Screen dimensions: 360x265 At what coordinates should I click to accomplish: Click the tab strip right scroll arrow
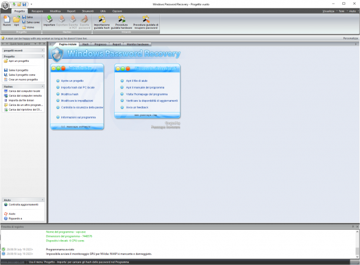tap(356, 44)
